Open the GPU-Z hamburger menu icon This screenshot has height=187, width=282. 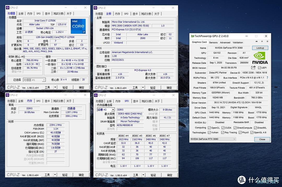pos(267,41)
